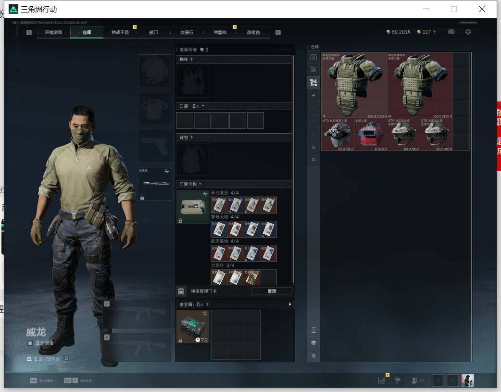Select the active warehouse grid sidebar icon
The image size is (501, 392).
[313, 83]
